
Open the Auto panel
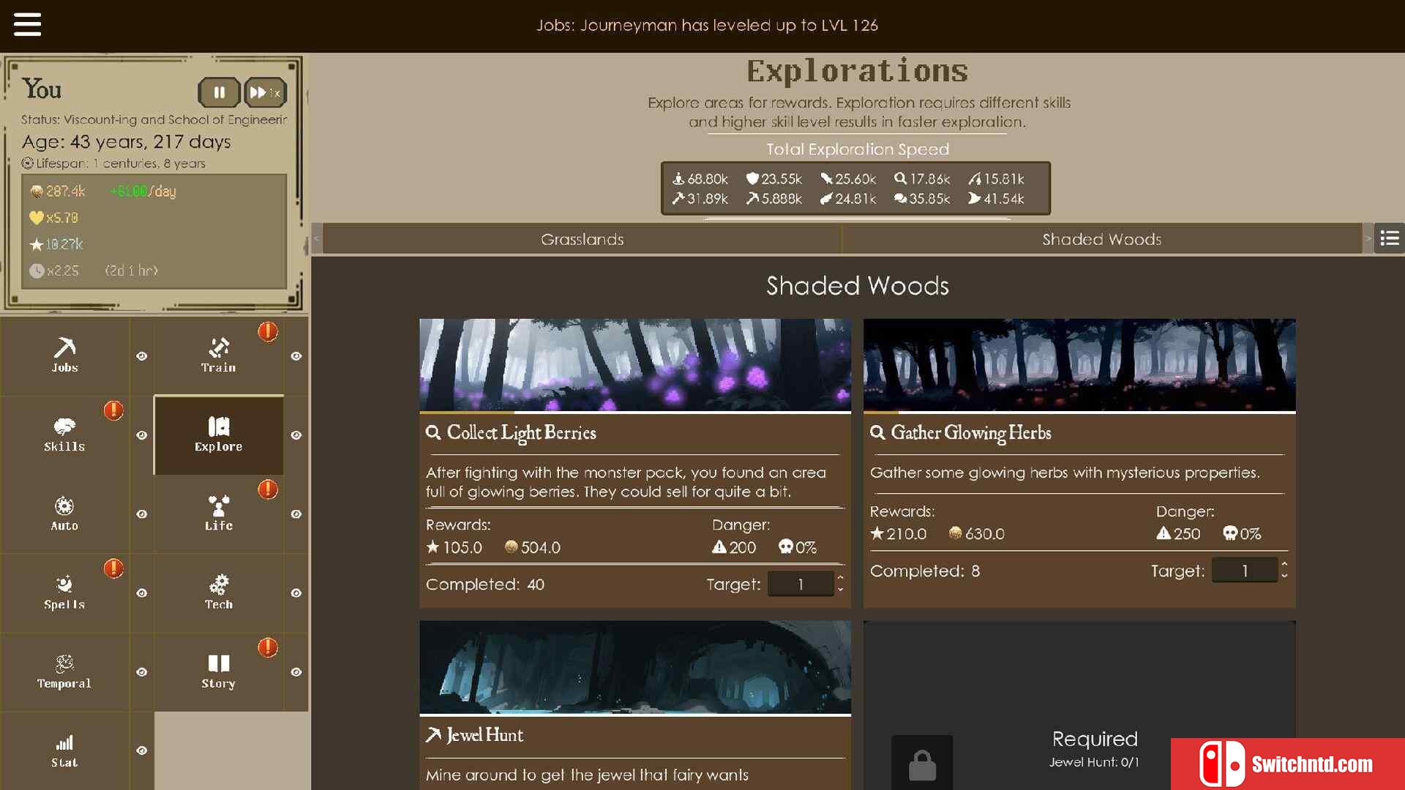pyautogui.click(x=64, y=514)
